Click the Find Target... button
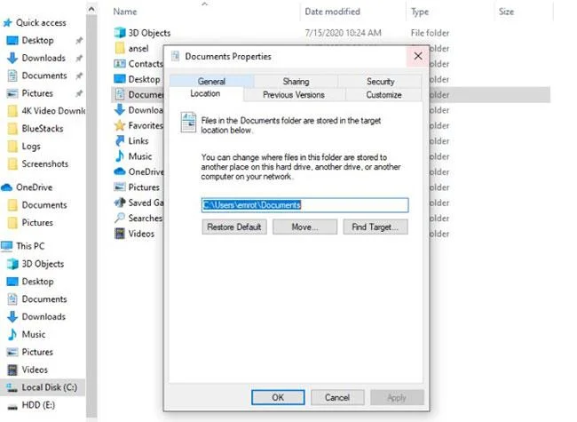Viewport: 577px width, 422px height. (375, 227)
